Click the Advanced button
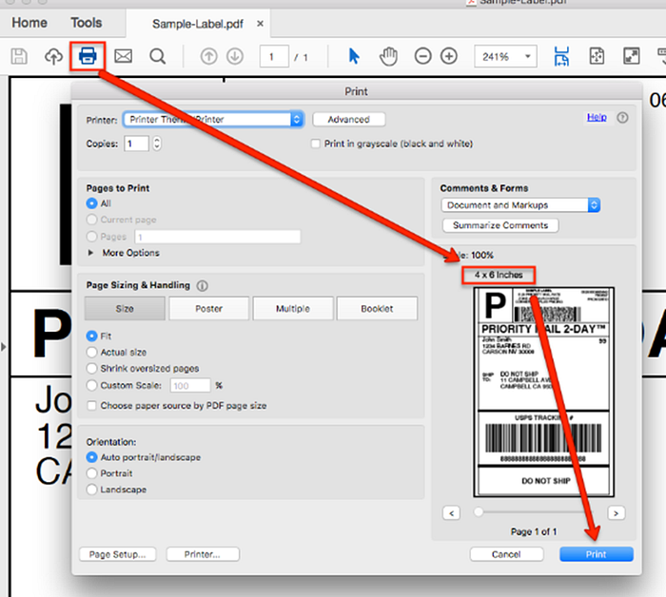666x597 pixels. (349, 120)
